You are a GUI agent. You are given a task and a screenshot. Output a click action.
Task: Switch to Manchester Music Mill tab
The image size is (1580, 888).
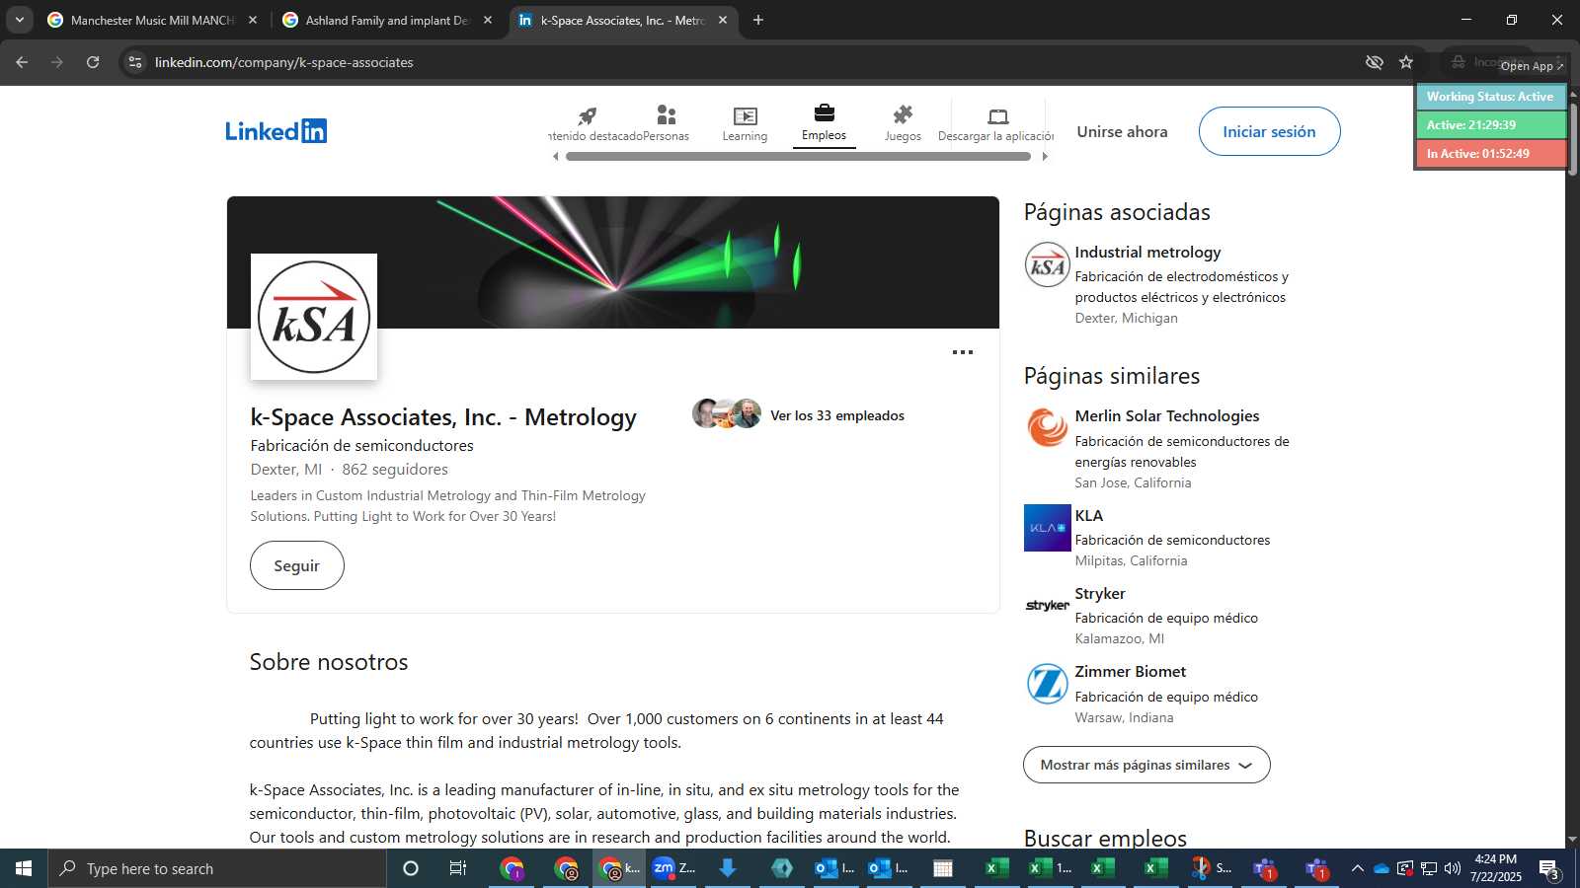point(152,20)
